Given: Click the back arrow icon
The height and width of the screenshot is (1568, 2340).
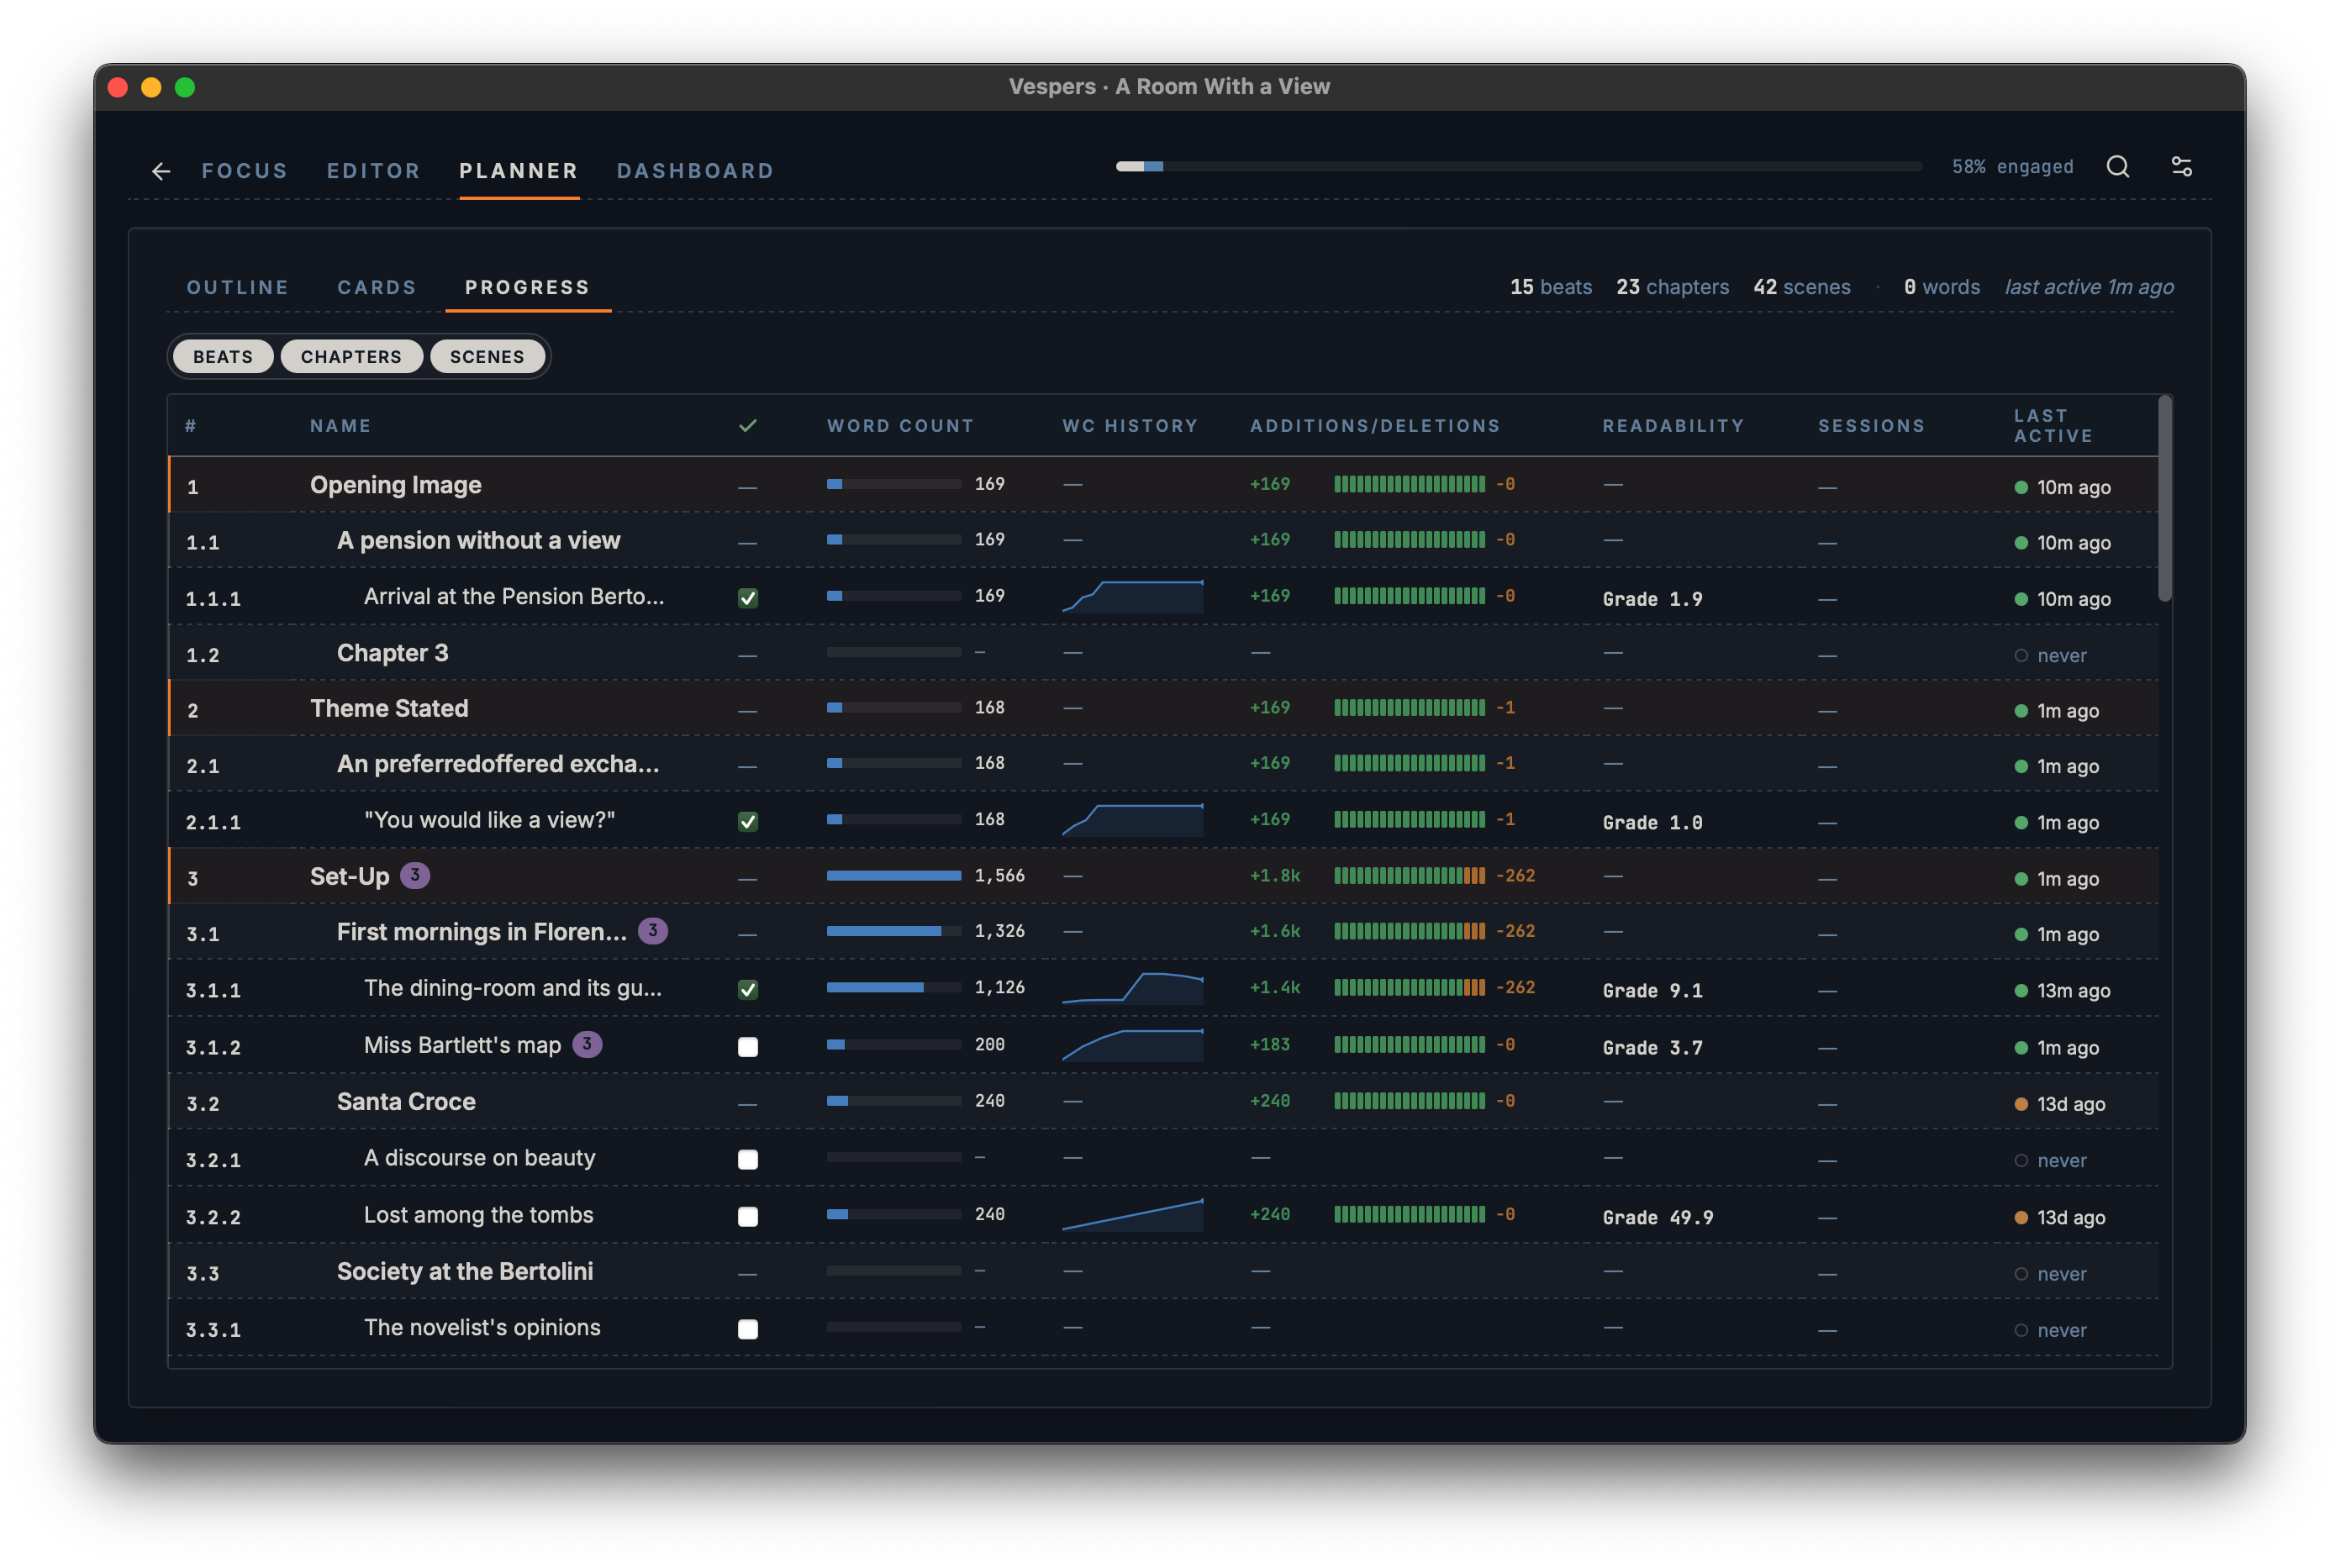Looking at the screenshot, I should coord(161,171).
